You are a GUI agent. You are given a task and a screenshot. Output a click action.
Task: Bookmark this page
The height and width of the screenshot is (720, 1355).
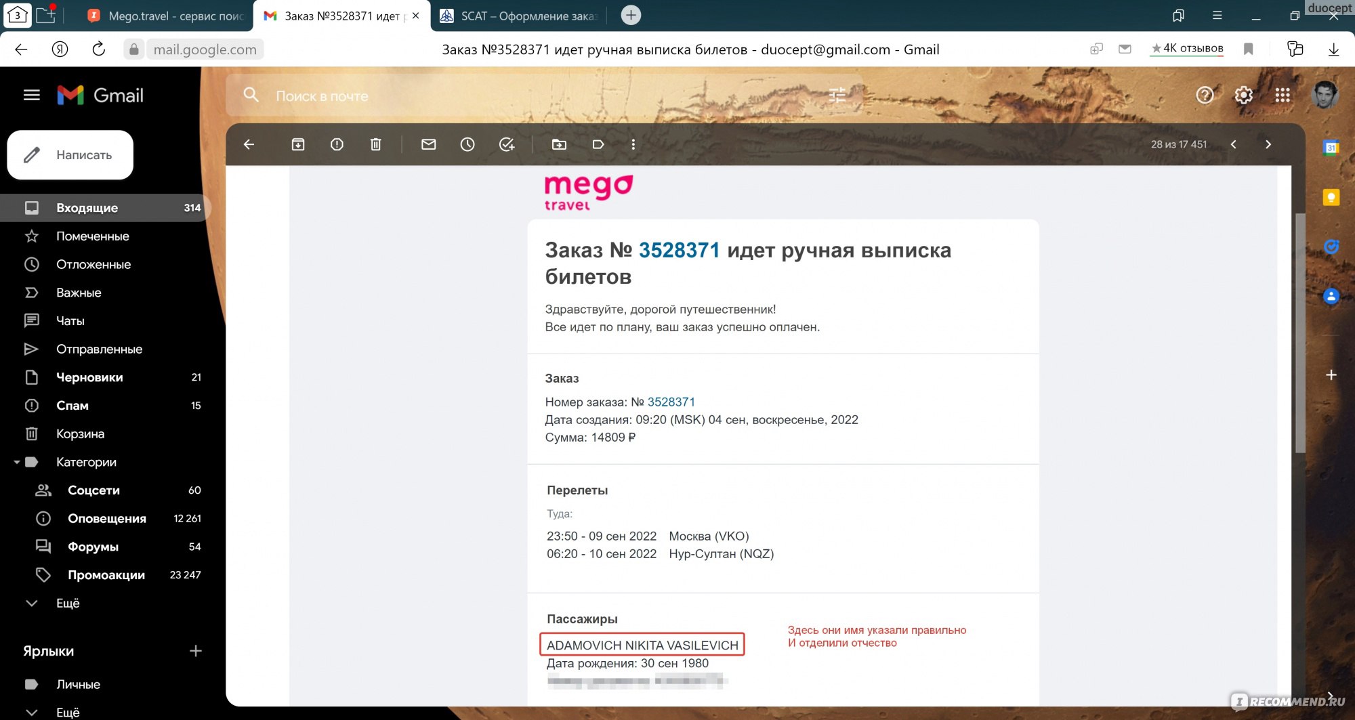coord(1248,49)
